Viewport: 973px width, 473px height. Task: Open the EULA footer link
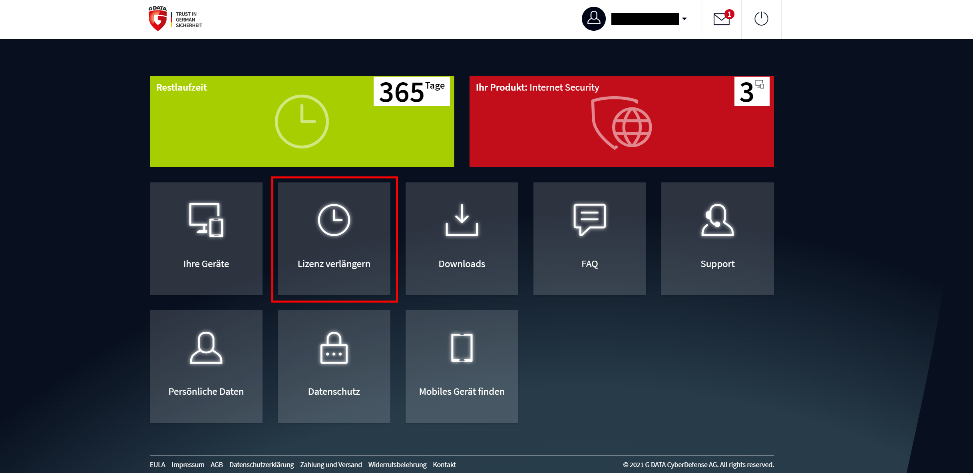(x=157, y=465)
